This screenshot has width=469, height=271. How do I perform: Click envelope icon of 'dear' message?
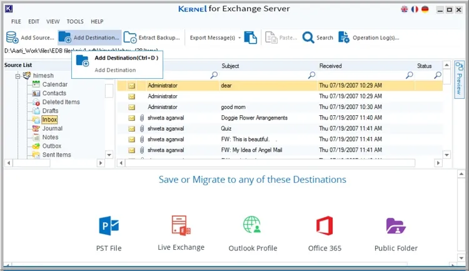[x=131, y=86]
